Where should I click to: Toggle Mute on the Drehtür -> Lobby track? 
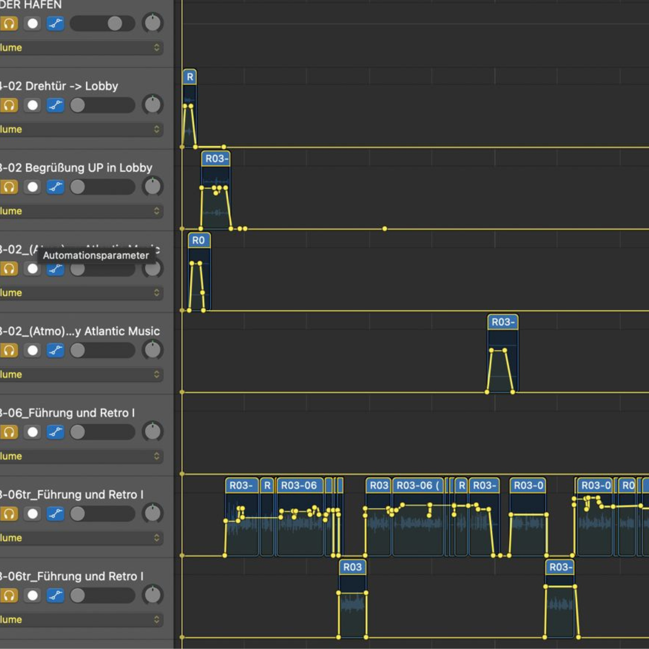click(32, 105)
